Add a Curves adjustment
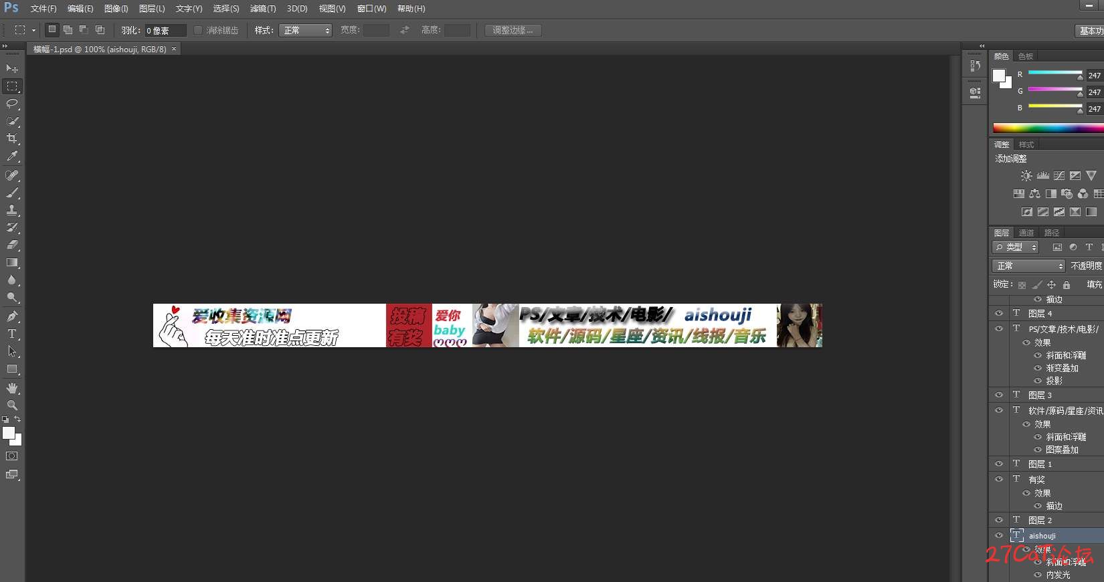The height and width of the screenshot is (582, 1104). [1059, 176]
